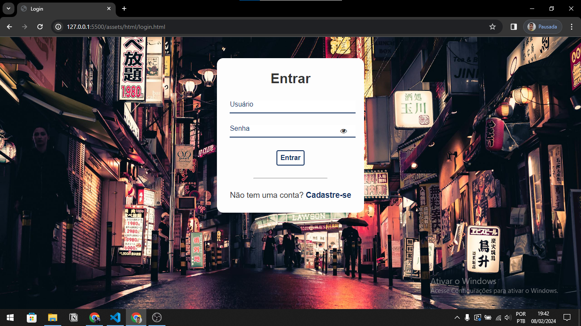Screen dimensions: 581x326
Task: Toggle password visibility eye icon
Action: pos(344,131)
